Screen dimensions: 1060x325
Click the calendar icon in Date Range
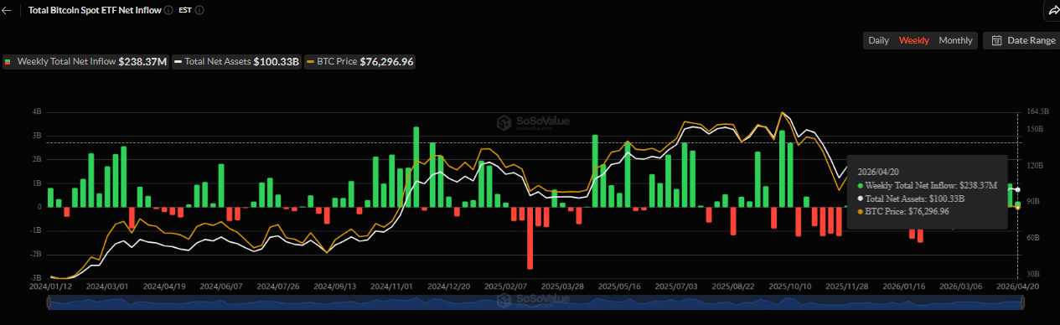997,40
